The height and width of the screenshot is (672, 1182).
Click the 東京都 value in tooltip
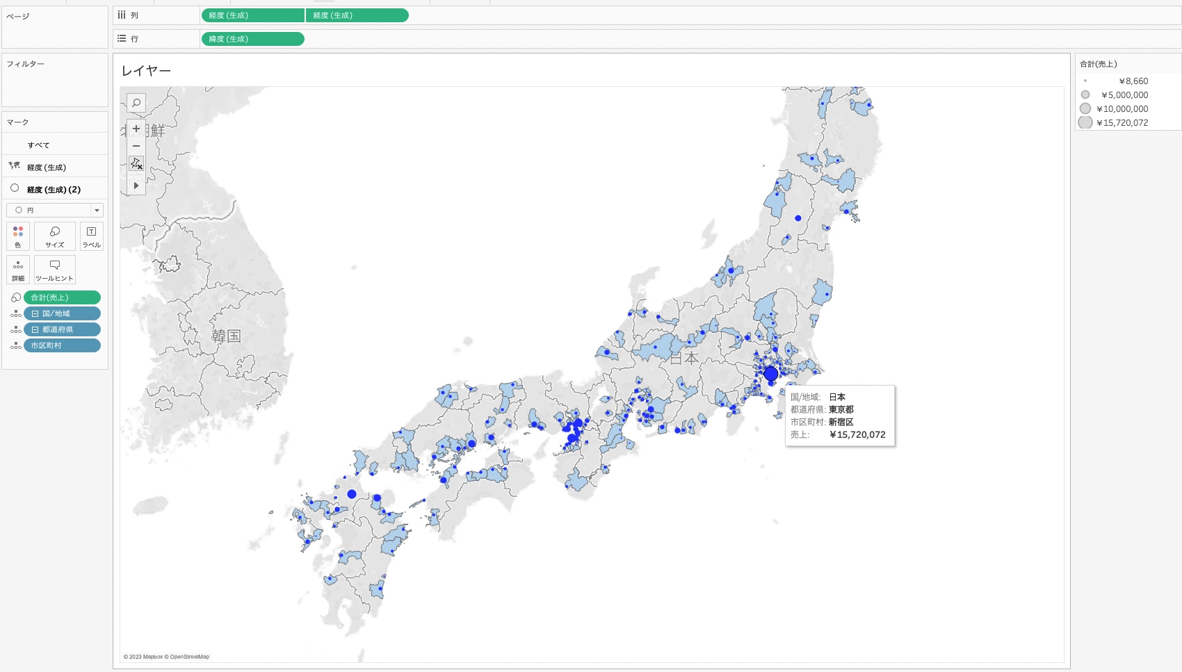[x=841, y=409]
